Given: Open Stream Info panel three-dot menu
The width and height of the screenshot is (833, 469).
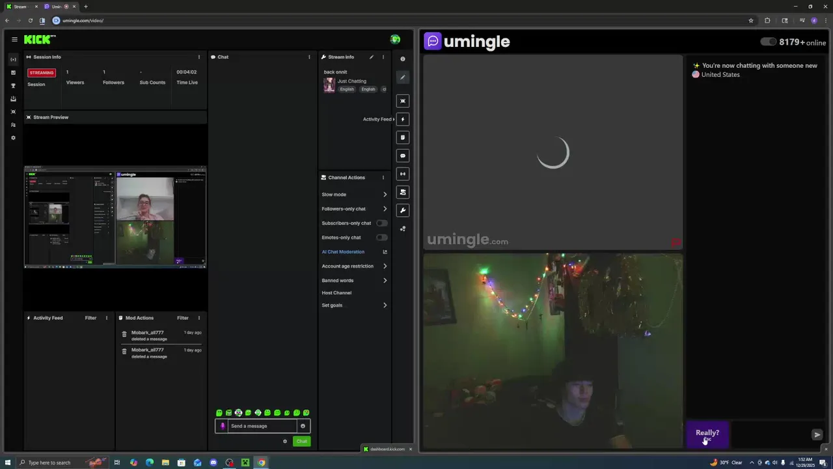Looking at the screenshot, I should click(x=383, y=57).
